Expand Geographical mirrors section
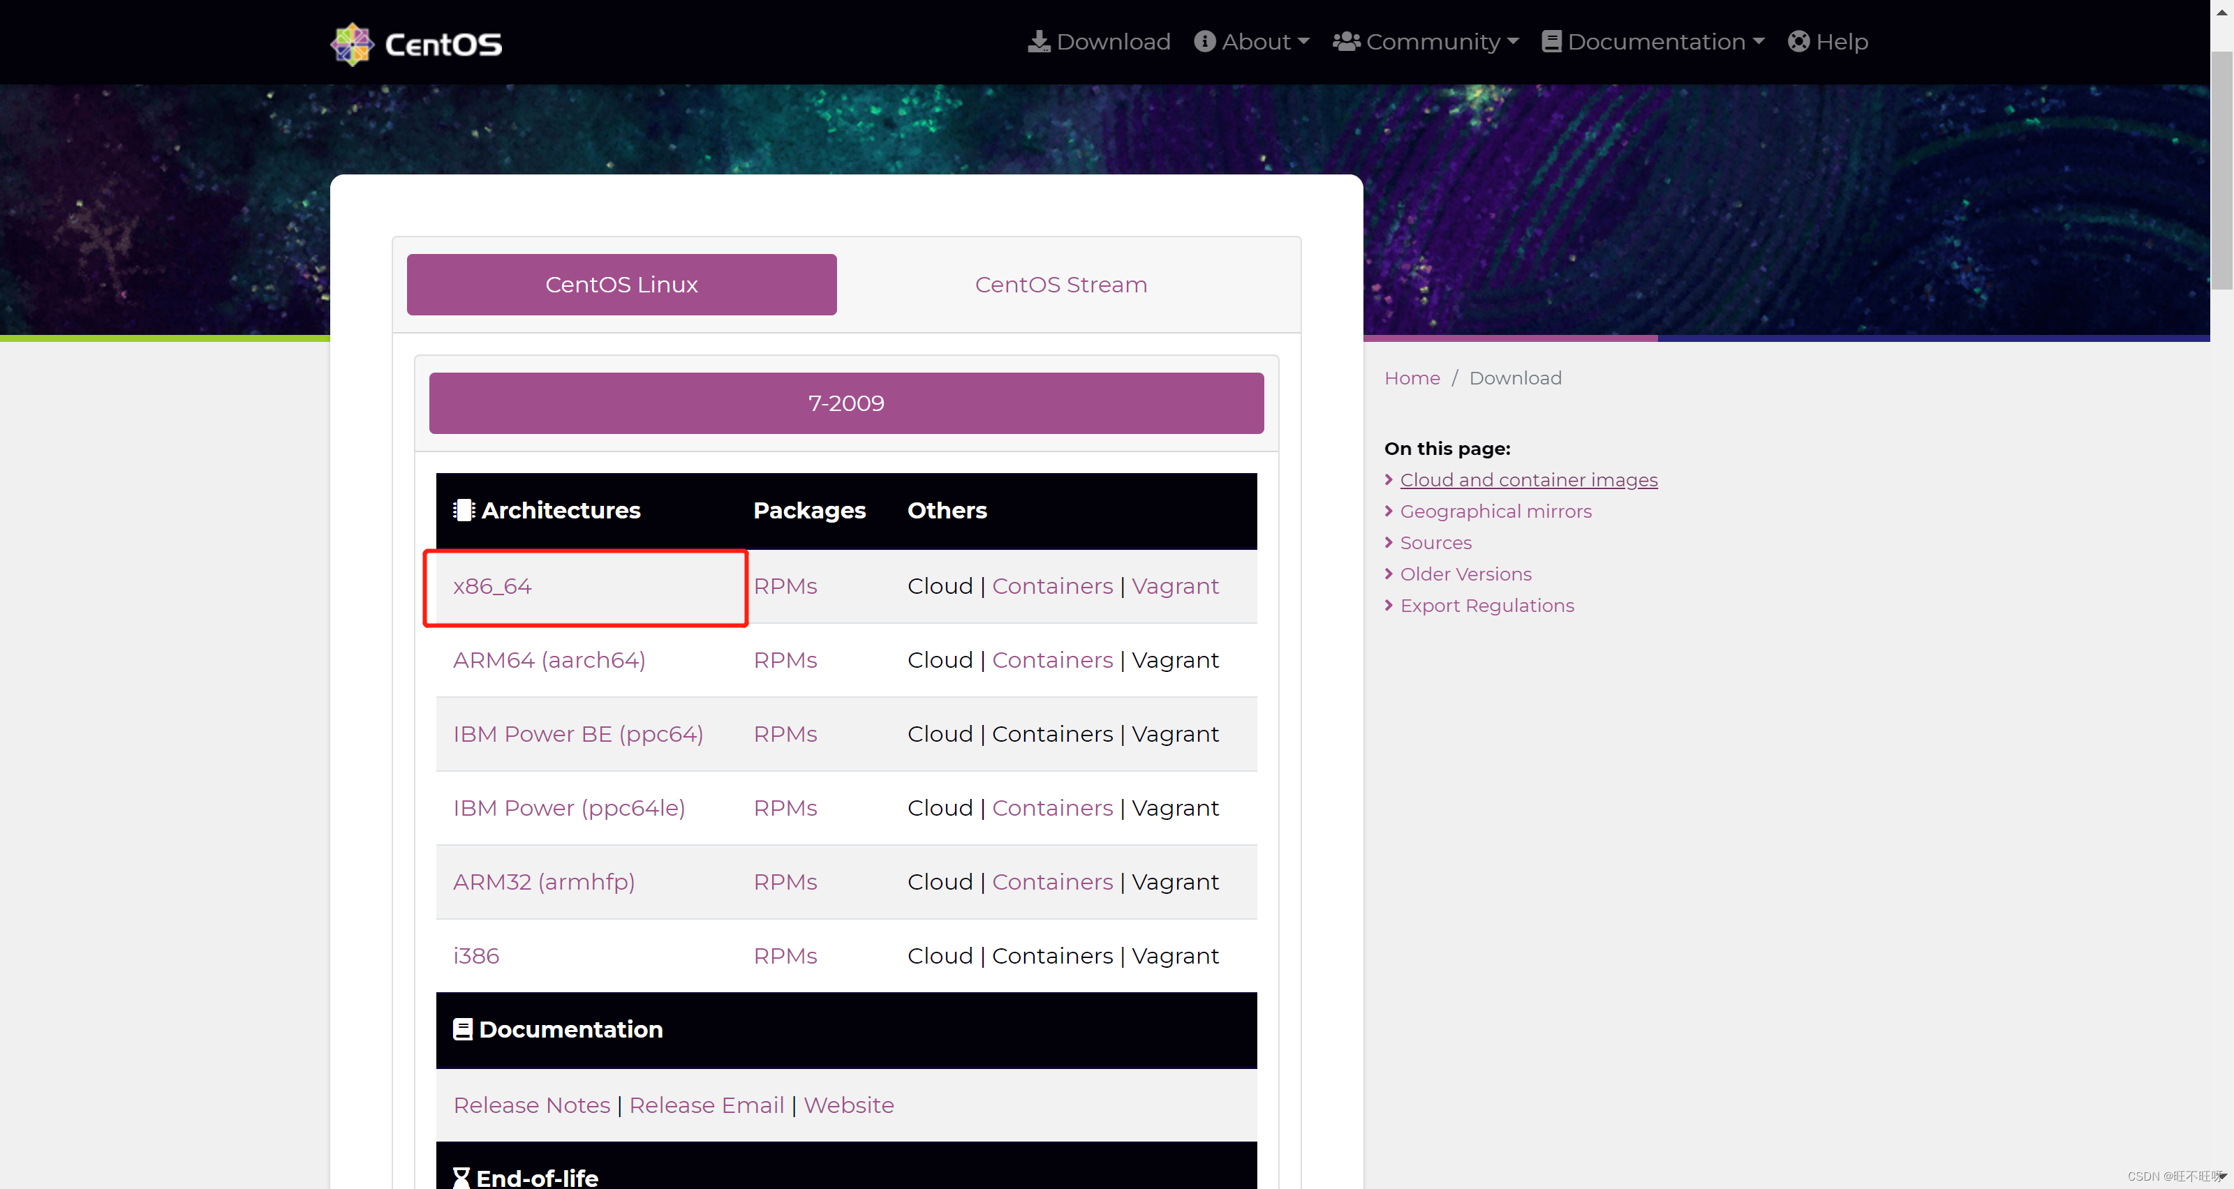This screenshot has height=1189, width=2234. (x=1495, y=511)
